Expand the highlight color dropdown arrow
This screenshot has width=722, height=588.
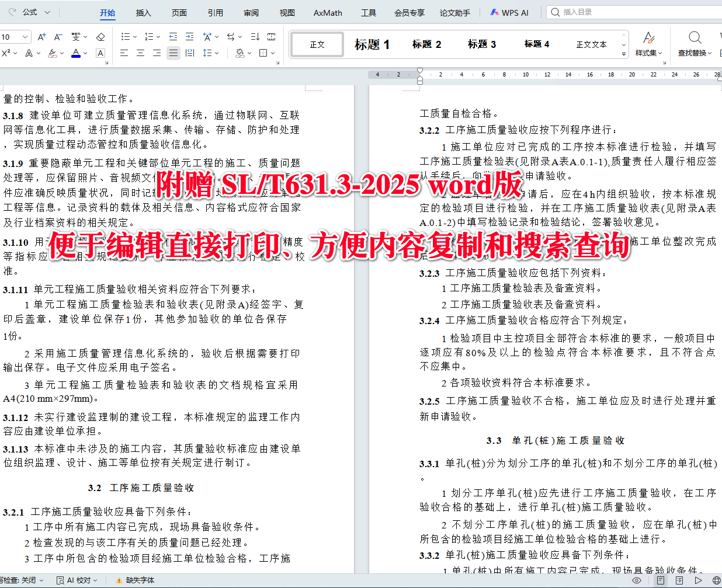point(61,53)
